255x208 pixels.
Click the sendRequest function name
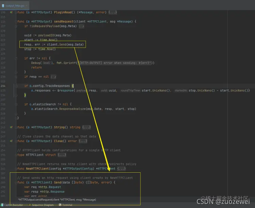(x=64, y=21)
